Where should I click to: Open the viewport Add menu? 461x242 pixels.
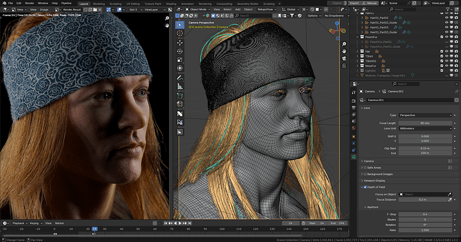coord(238,9)
